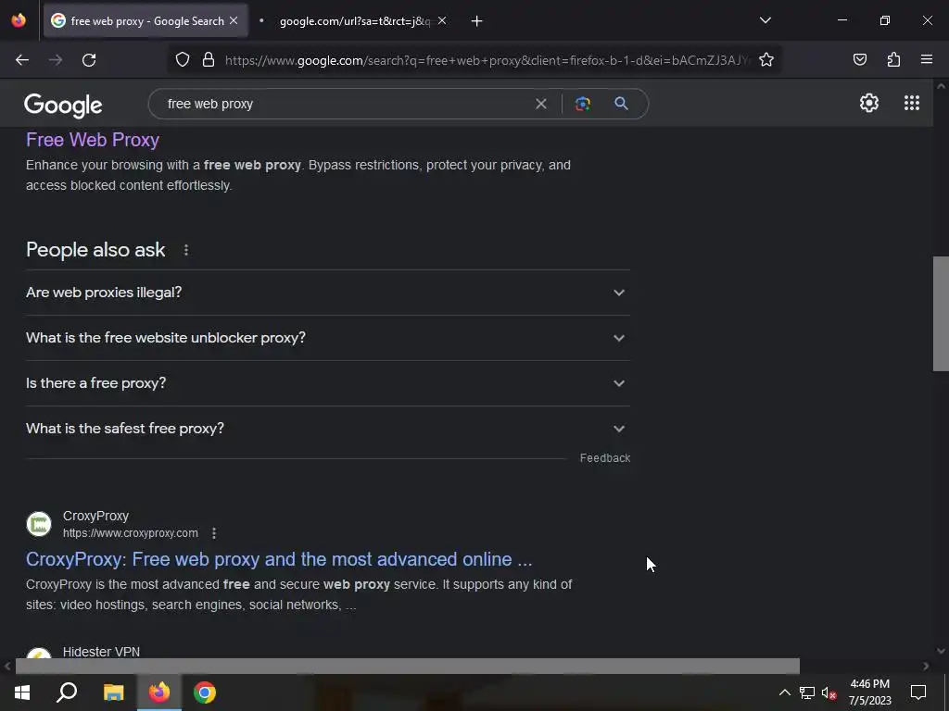Screen dimensions: 949x711
Task: Expand 'Is there a free proxy?' question
Action: [327, 383]
